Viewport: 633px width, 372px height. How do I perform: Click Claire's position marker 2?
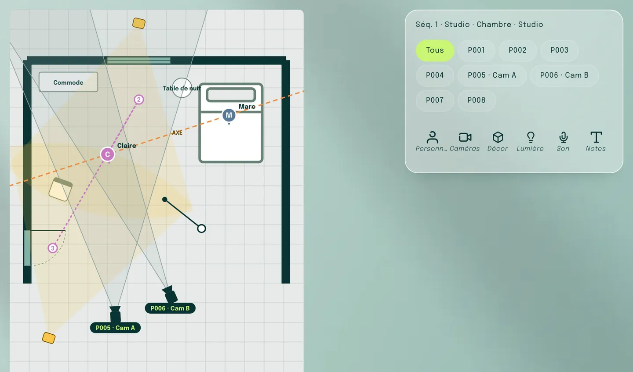coord(139,100)
